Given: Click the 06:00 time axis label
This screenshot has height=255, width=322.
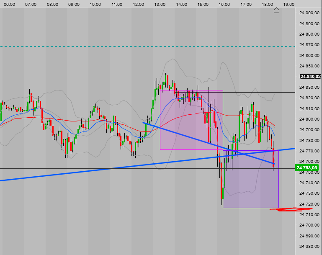Looking at the screenshot, I should point(10,4).
